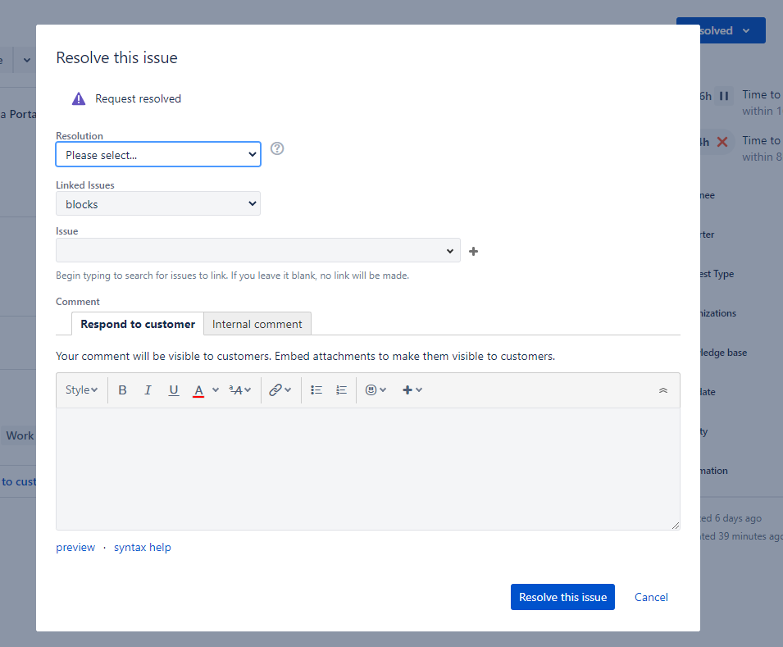Click the red X breached SLA icon
The width and height of the screenshot is (783, 647).
tap(722, 142)
